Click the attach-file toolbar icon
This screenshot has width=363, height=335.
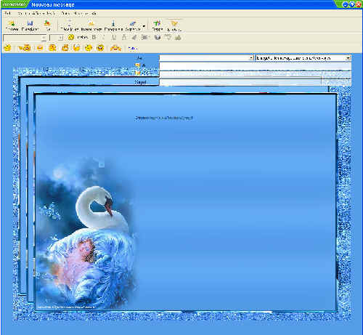pos(69,23)
